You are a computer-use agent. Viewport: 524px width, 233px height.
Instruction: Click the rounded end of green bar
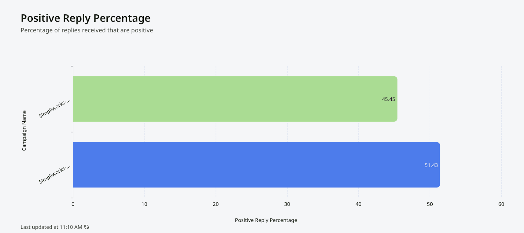coord(395,99)
